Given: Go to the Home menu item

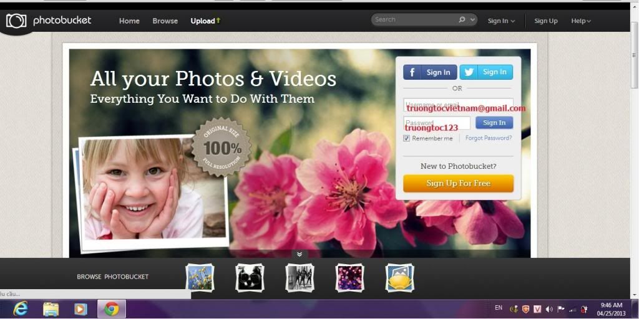Looking at the screenshot, I should (x=129, y=21).
